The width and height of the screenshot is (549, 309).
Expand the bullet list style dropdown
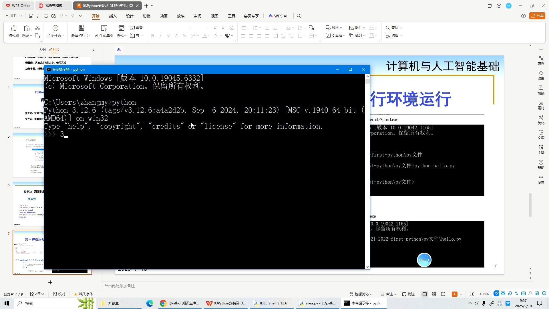[x=248, y=28]
